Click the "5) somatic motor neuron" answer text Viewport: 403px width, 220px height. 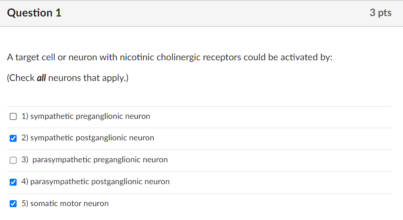point(65,204)
